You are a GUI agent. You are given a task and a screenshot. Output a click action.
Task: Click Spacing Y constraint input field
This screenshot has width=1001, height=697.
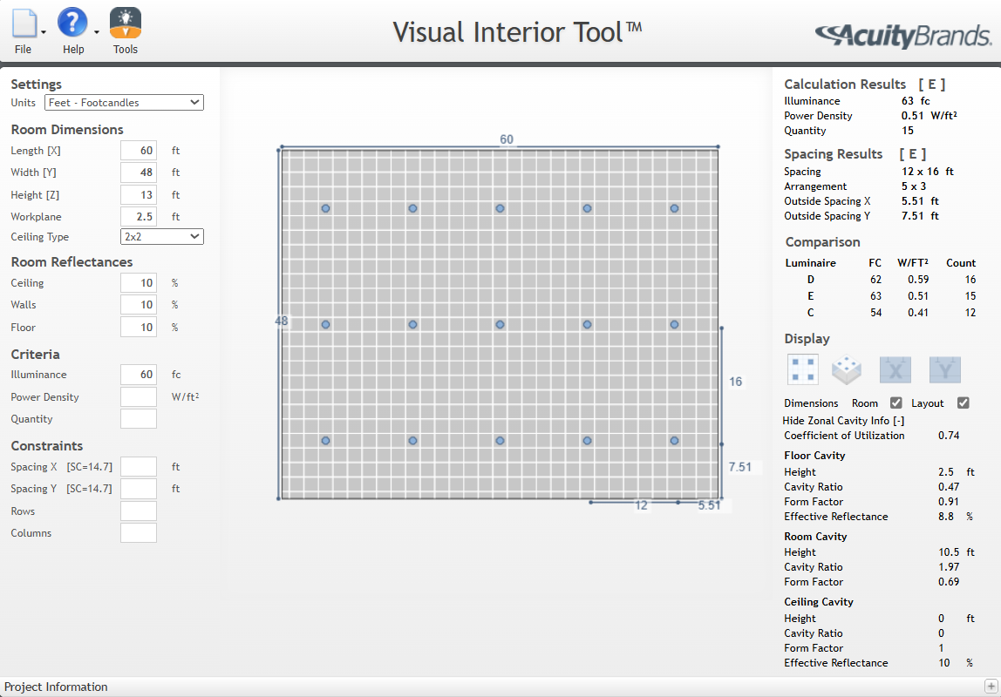[x=139, y=489]
